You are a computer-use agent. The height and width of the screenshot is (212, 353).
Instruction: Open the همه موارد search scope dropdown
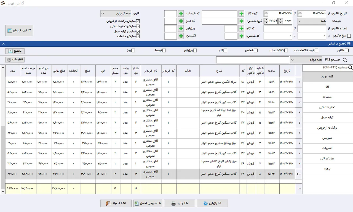(x=306, y=60)
